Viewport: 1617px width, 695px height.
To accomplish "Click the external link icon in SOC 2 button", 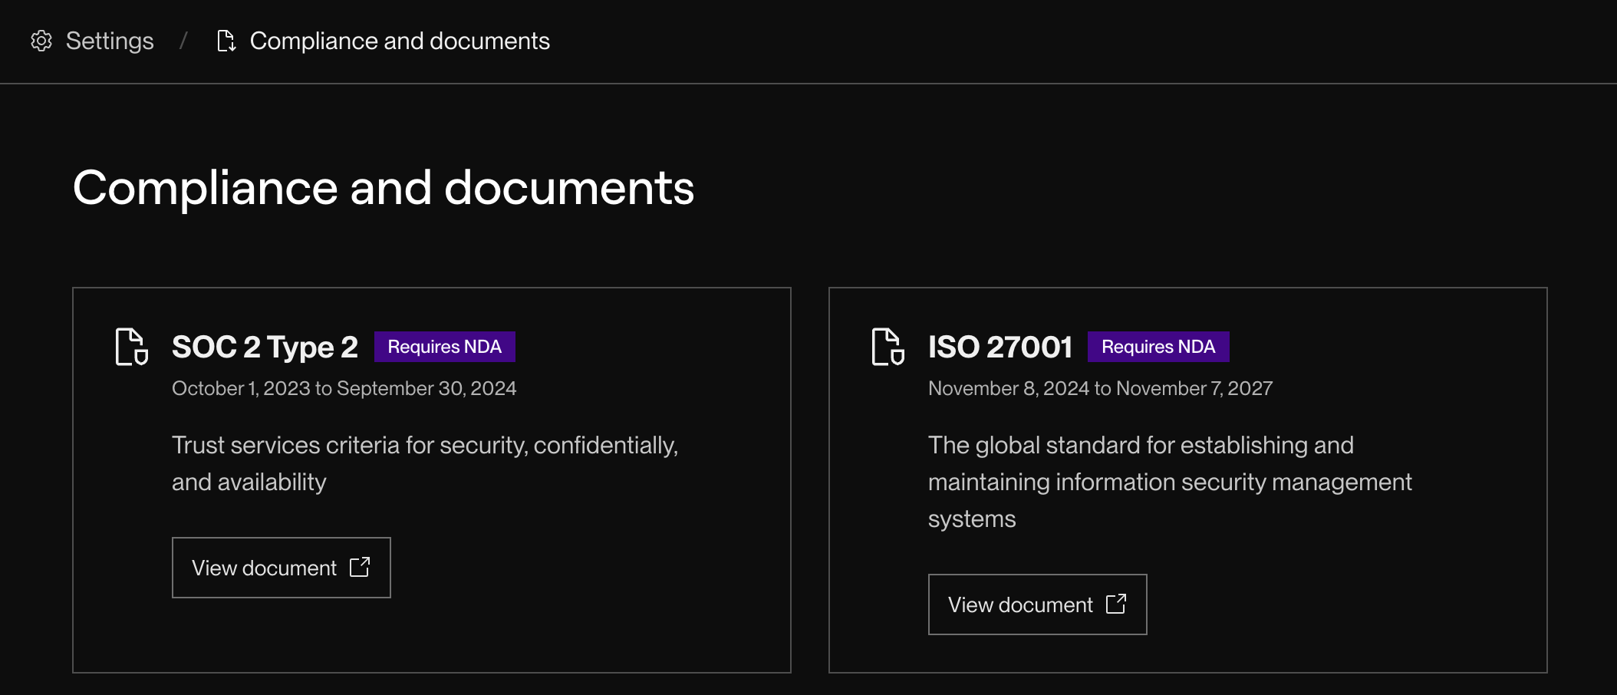I will (x=361, y=567).
